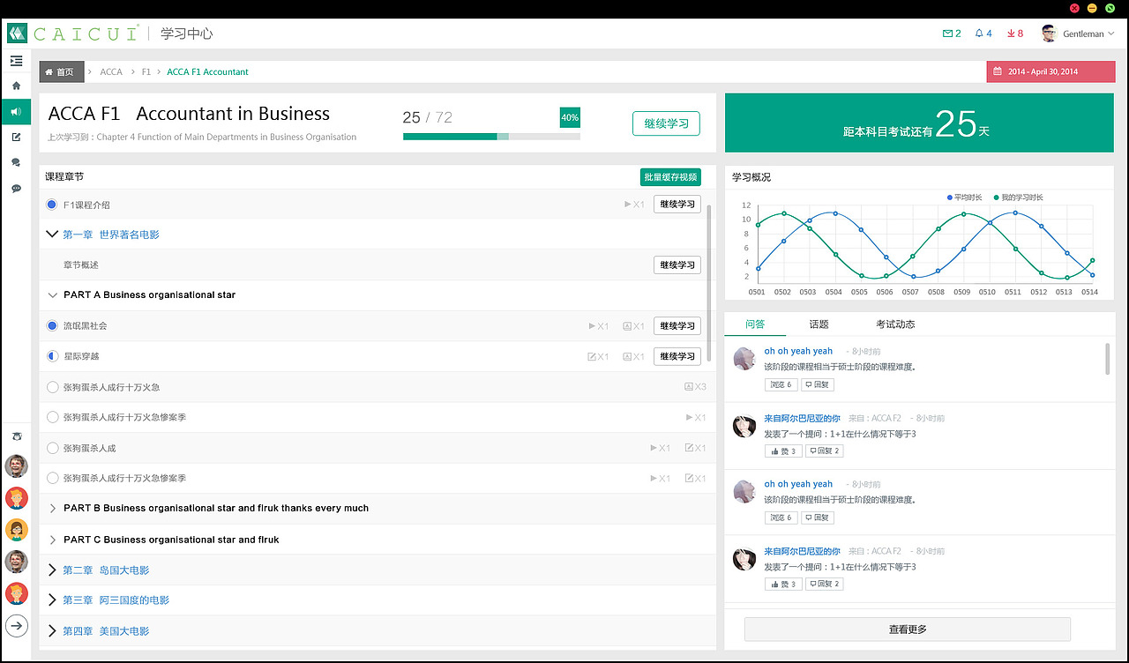Click slides icon in 星际穿越 row
The width and height of the screenshot is (1129, 663).
[x=627, y=356]
